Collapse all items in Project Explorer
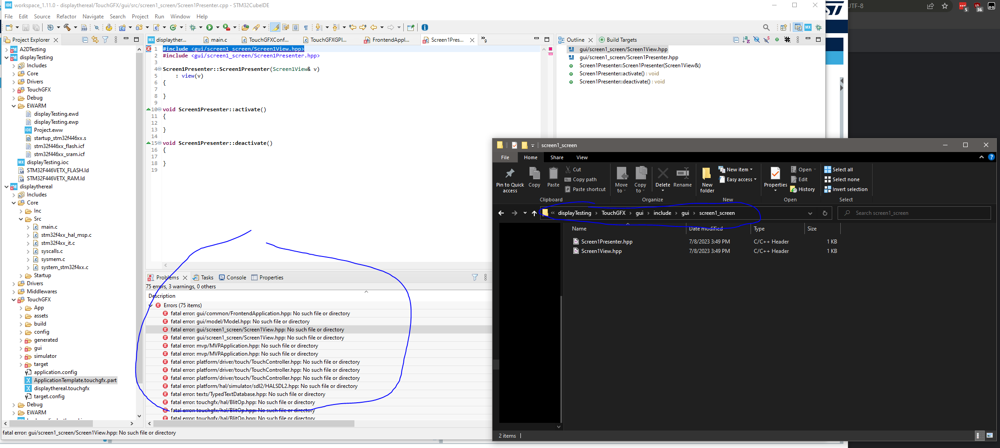Image resolution: width=1000 pixels, height=448 pixels. coord(85,40)
